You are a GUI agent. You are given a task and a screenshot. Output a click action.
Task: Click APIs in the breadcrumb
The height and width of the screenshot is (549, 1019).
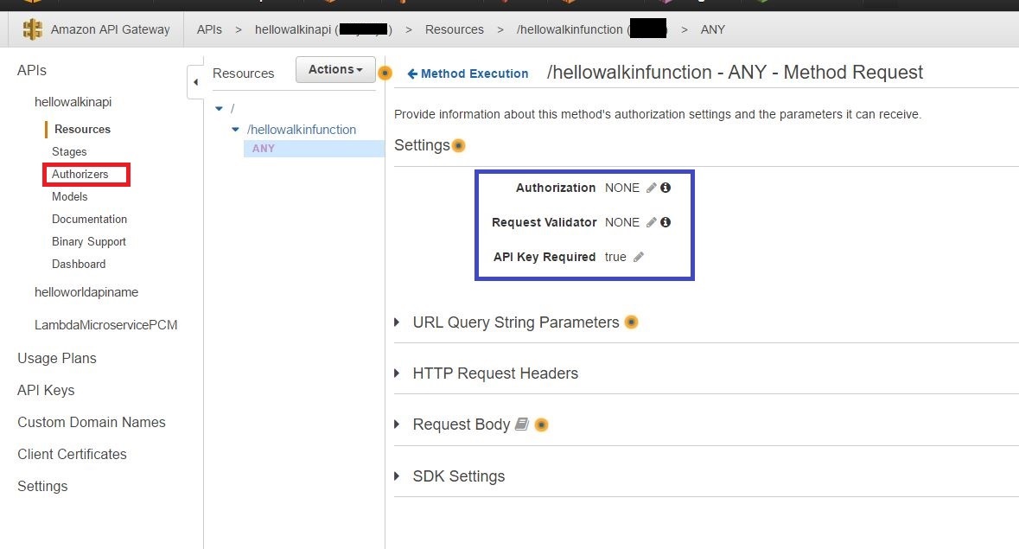coord(209,30)
